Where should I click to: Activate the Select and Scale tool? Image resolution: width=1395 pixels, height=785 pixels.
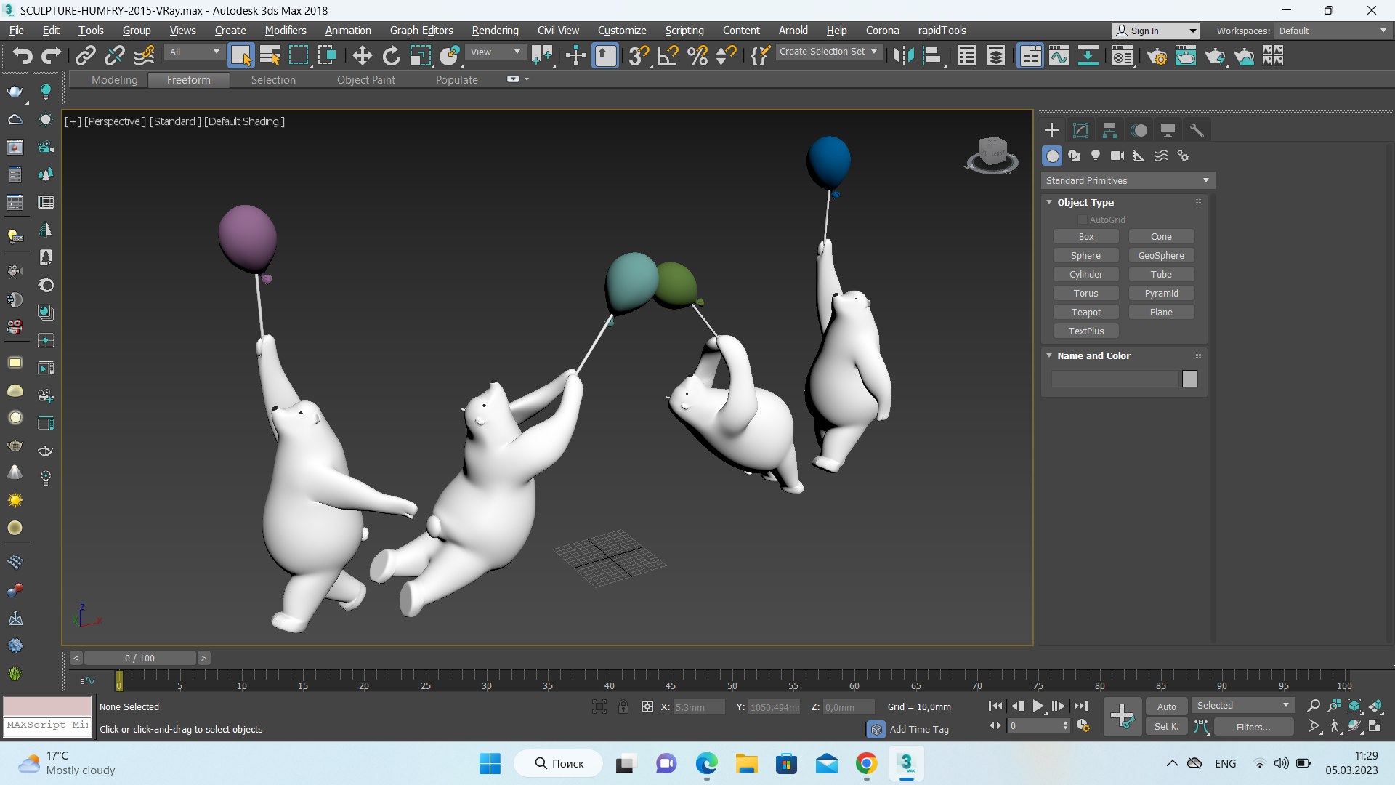pyautogui.click(x=420, y=55)
